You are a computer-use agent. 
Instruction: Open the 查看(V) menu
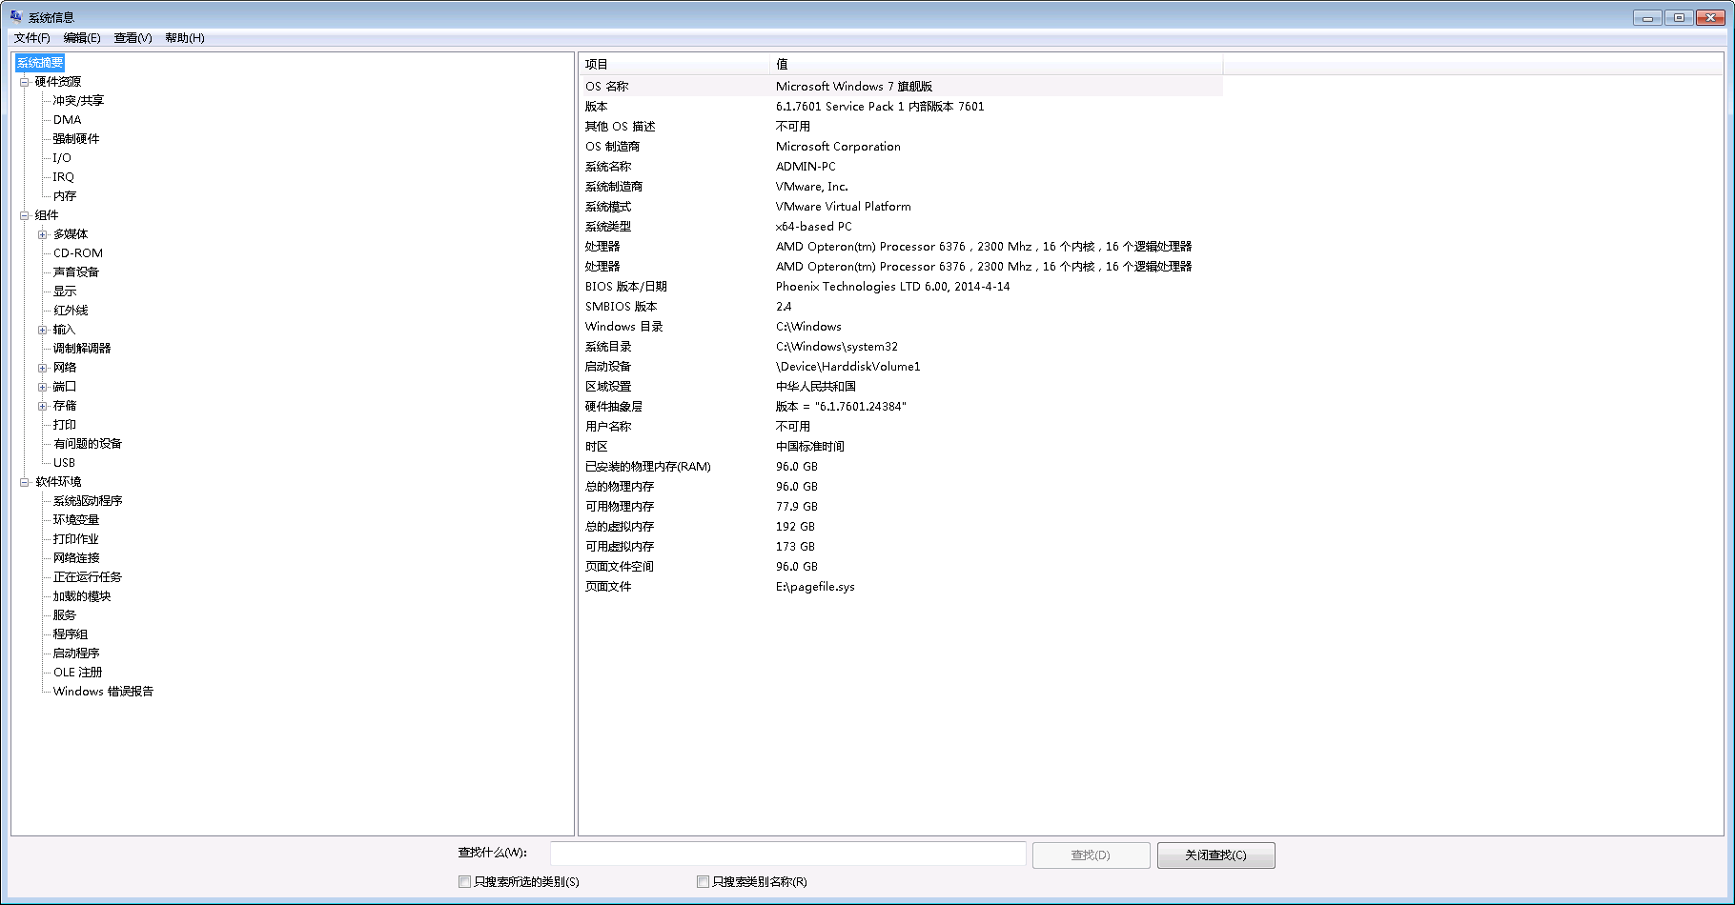[133, 38]
